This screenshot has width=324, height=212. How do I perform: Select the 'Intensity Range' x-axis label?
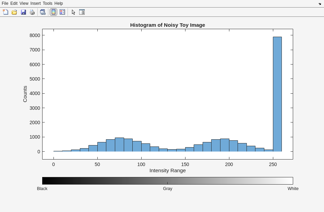click(x=167, y=170)
